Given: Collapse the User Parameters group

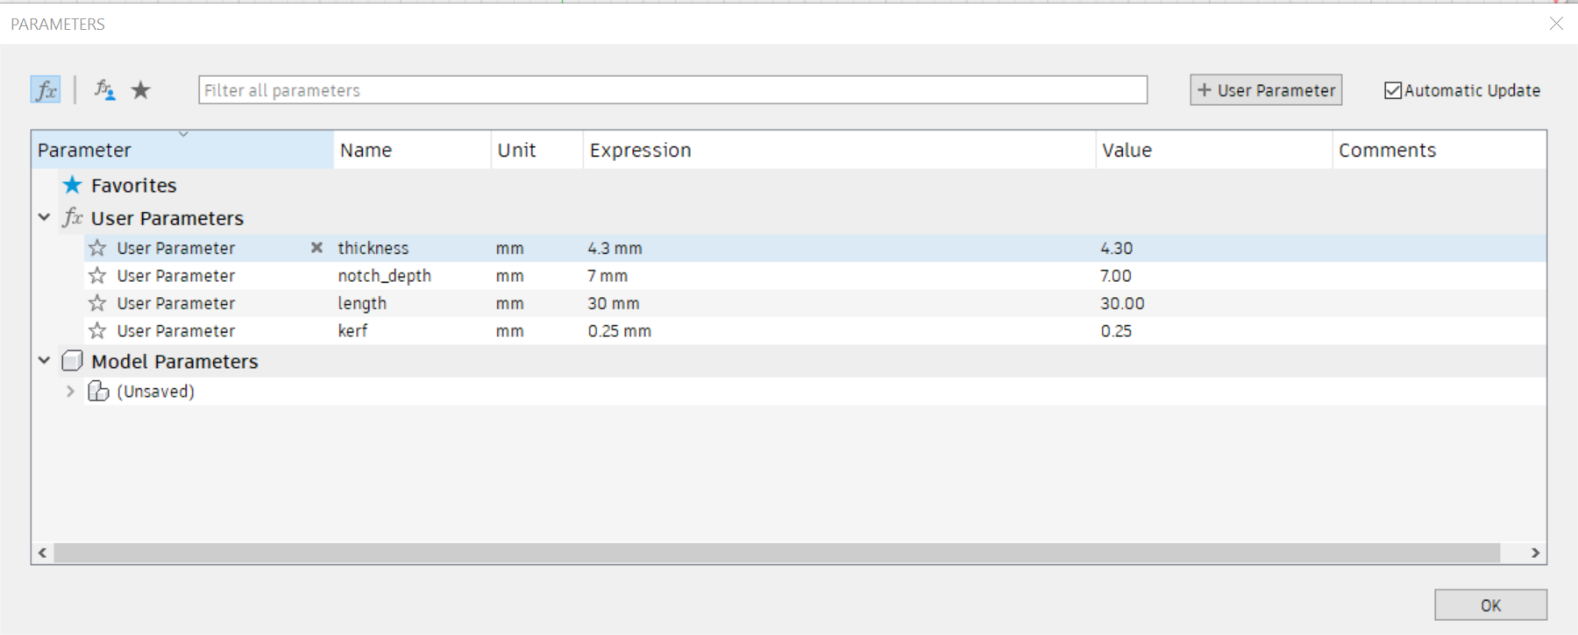Looking at the screenshot, I should 44,217.
